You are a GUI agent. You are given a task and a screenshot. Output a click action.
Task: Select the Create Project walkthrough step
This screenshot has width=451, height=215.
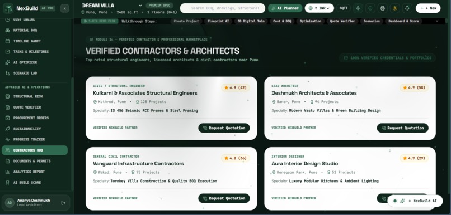pyautogui.click(x=186, y=21)
